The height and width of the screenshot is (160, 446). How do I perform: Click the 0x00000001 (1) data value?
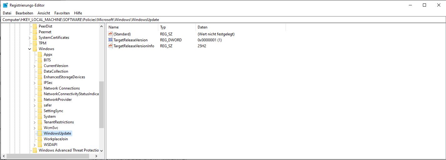(x=210, y=40)
